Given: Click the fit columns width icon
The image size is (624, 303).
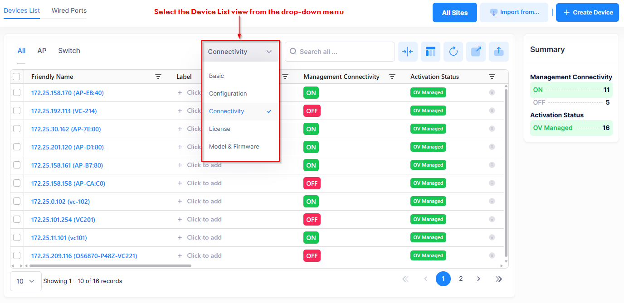Looking at the screenshot, I should [x=408, y=52].
